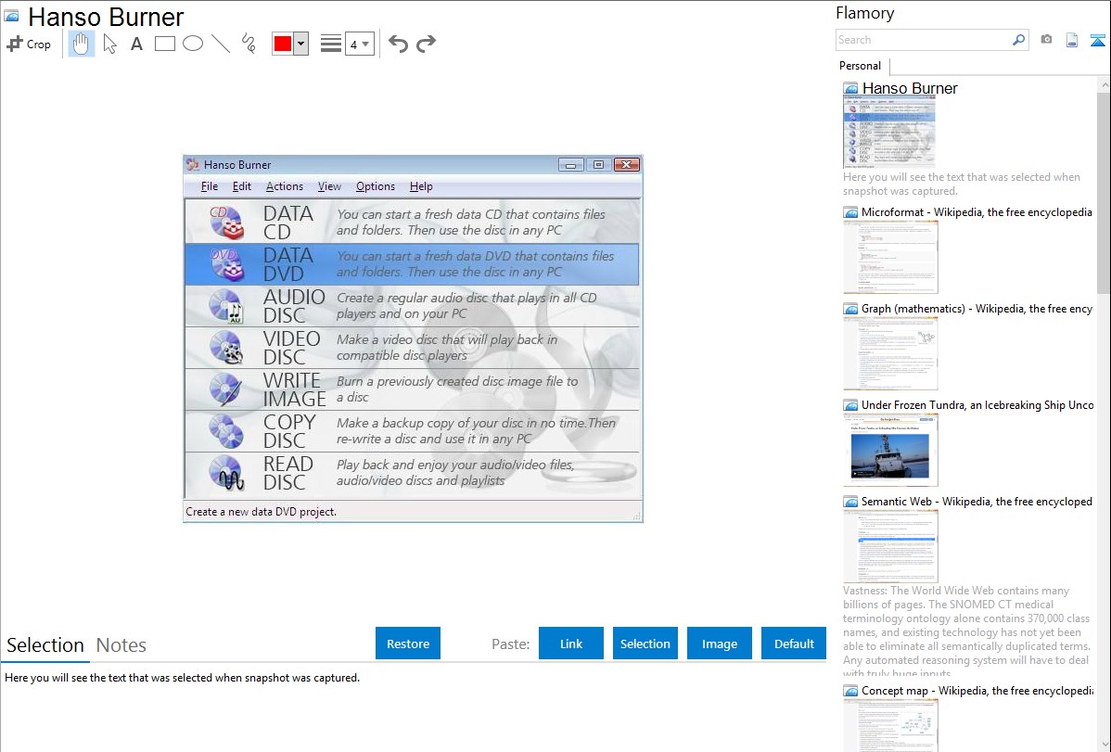Pick the text annotation tool
Viewport: 1111px width, 752px height.
pyautogui.click(x=136, y=44)
